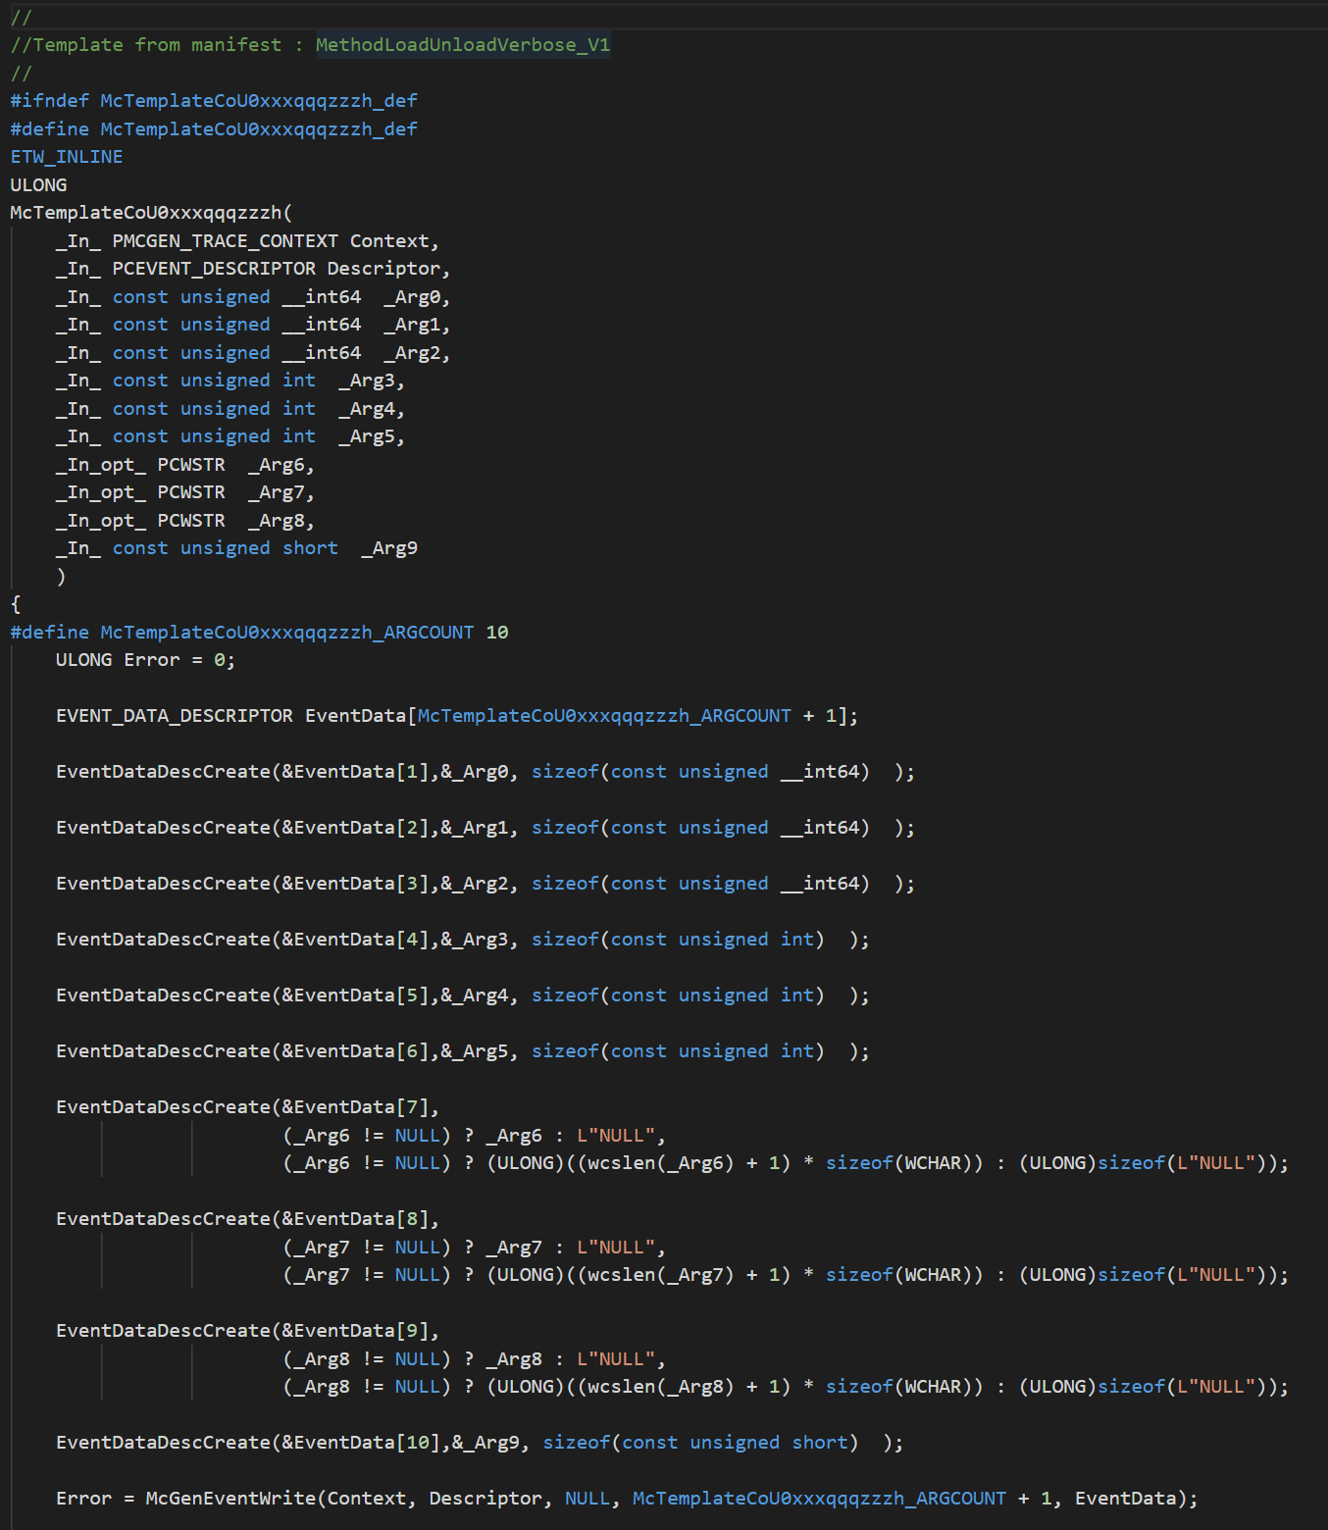The height and width of the screenshot is (1530, 1328).
Task: Click the '#define ..._ARGCOUNT 10' line
Action: coord(259,633)
